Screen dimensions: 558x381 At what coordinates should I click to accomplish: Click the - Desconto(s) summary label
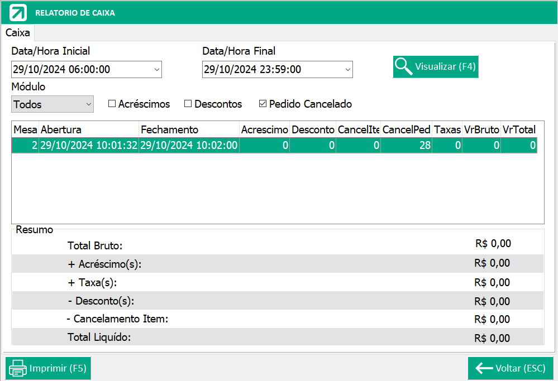click(x=101, y=301)
